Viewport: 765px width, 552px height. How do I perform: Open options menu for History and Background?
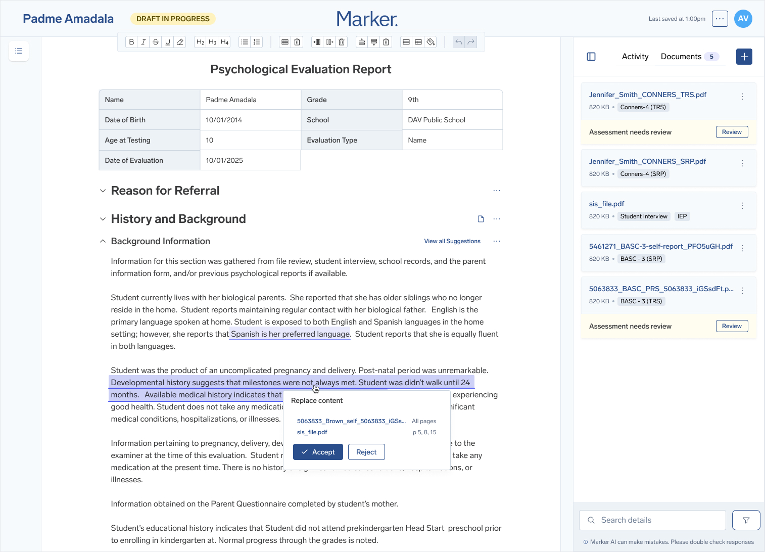497,219
